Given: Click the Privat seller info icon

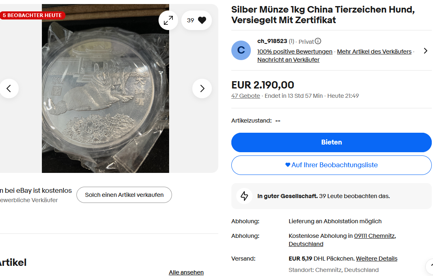Looking at the screenshot, I should [318, 41].
